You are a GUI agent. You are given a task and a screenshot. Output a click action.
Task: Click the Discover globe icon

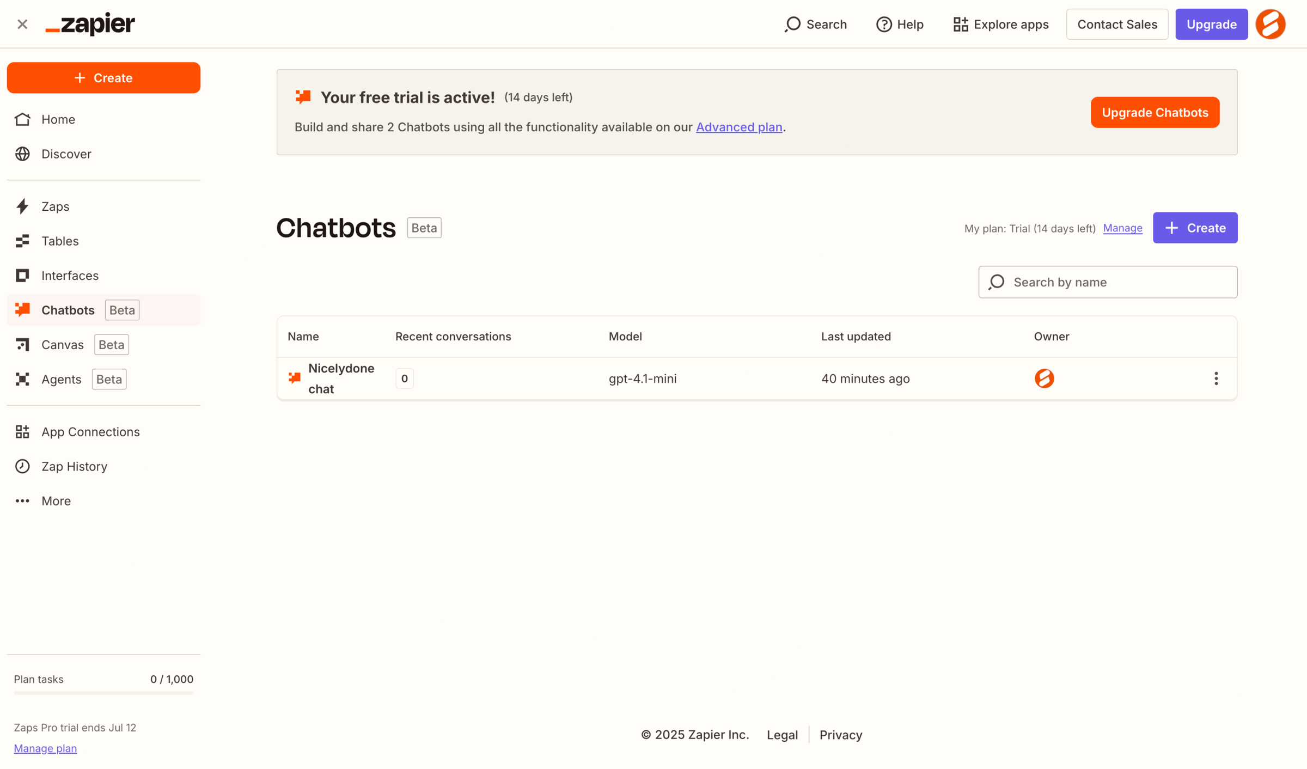(x=22, y=154)
